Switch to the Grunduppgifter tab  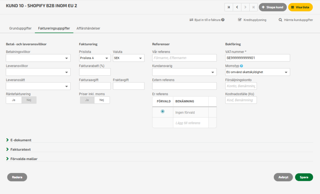pyautogui.click(x=20, y=28)
